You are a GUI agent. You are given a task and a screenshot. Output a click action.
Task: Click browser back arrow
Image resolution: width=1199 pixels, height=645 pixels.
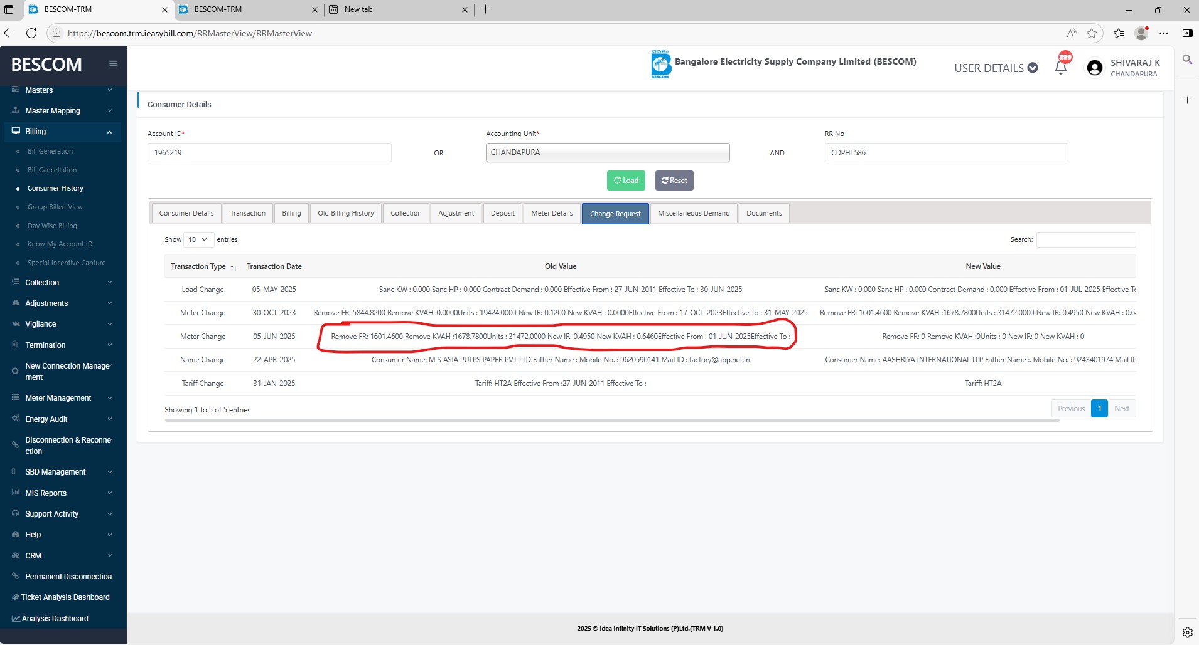[9, 33]
